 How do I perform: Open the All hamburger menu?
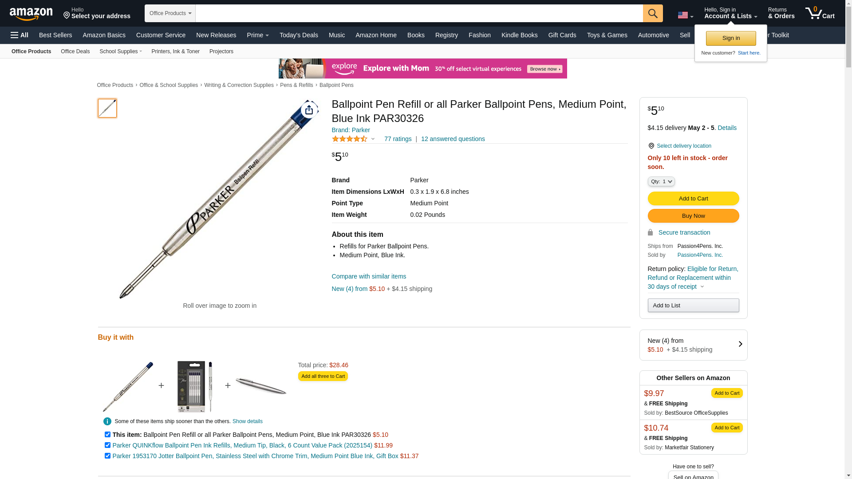coord(20,35)
